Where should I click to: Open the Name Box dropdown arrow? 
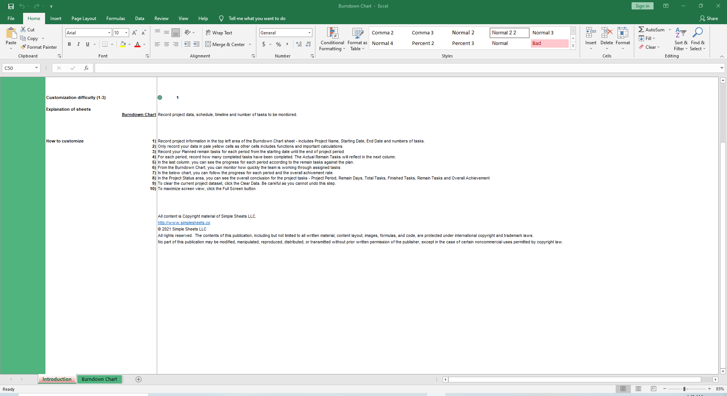tap(36, 68)
